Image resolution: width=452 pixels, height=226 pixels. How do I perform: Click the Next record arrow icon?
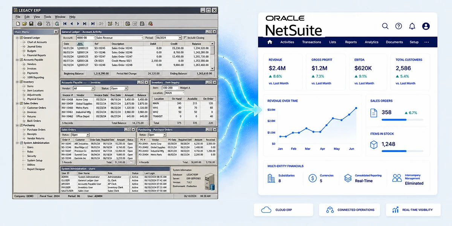[x=79, y=23]
